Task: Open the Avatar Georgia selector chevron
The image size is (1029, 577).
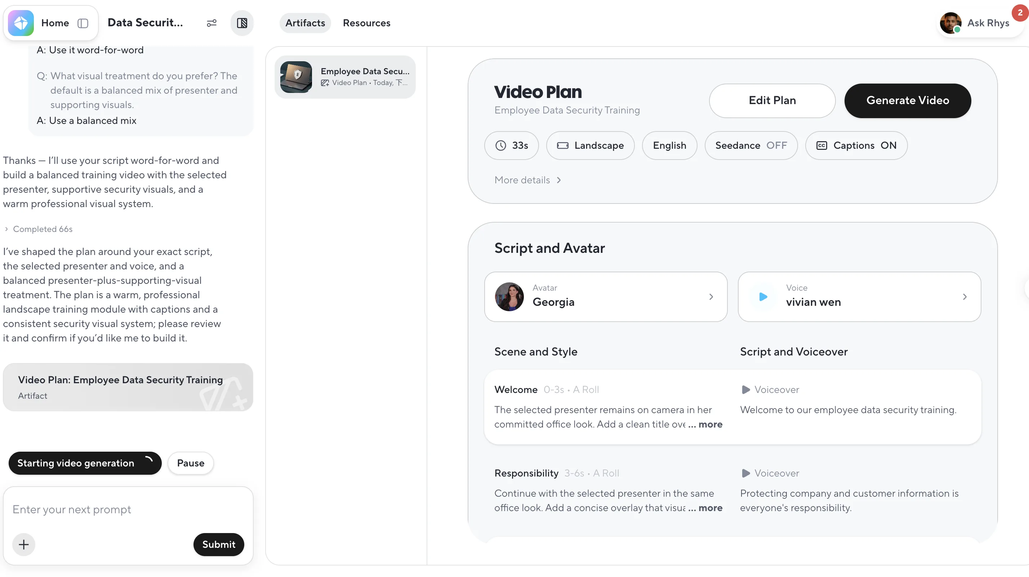Action: (x=711, y=297)
